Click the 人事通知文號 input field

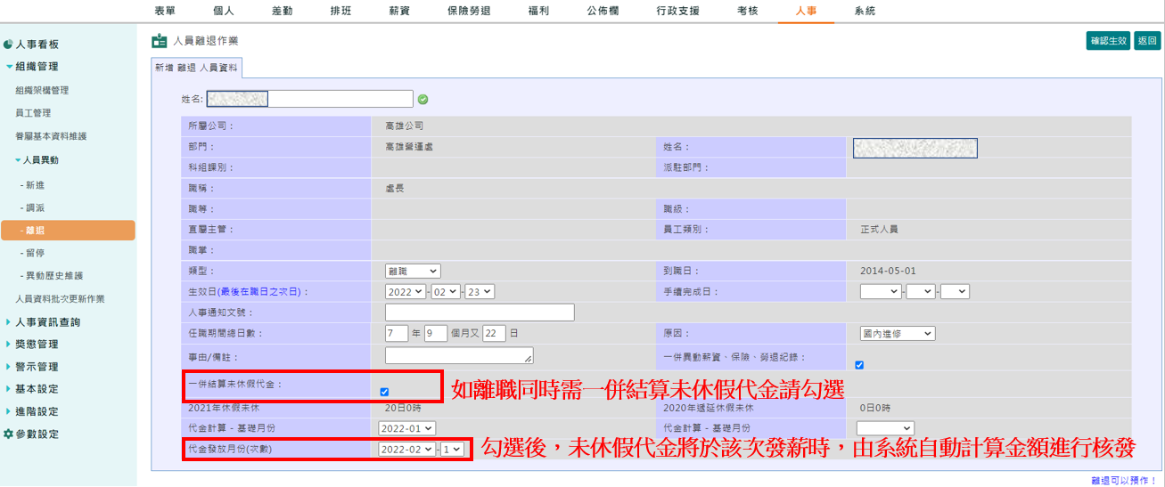click(480, 312)
